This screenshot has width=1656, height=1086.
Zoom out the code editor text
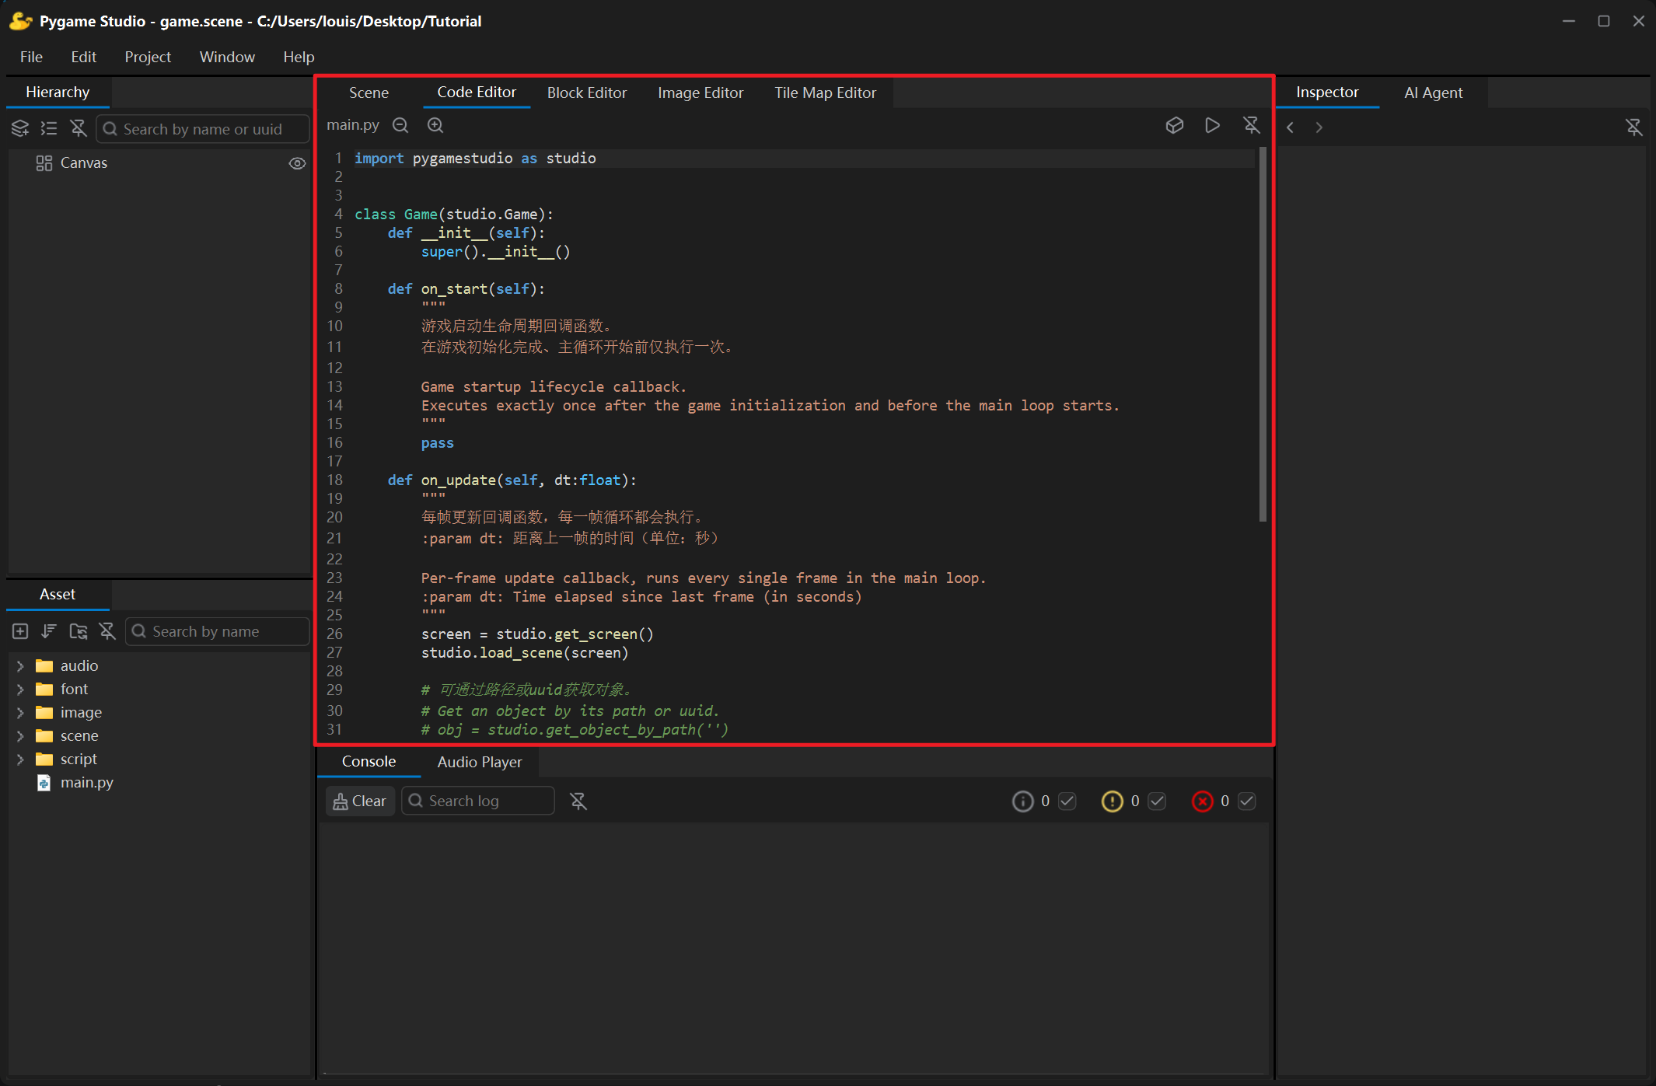coord(400,125)
